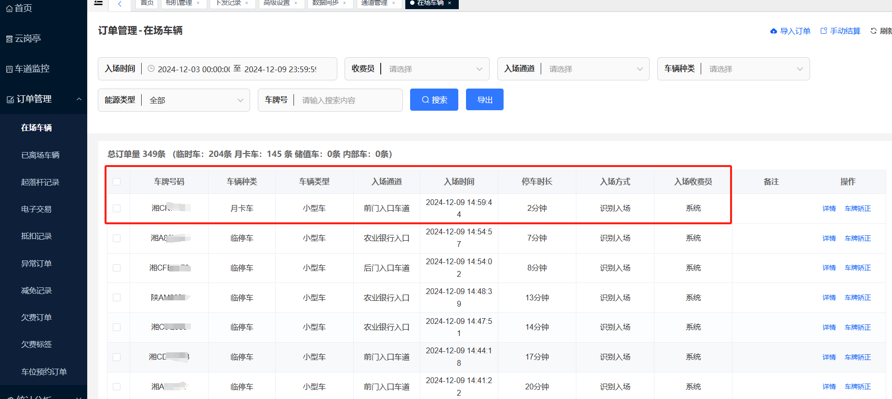Check the row with 月卡车 entry
The height and width of the screenshot is (399, 892).
click(117, 208)
